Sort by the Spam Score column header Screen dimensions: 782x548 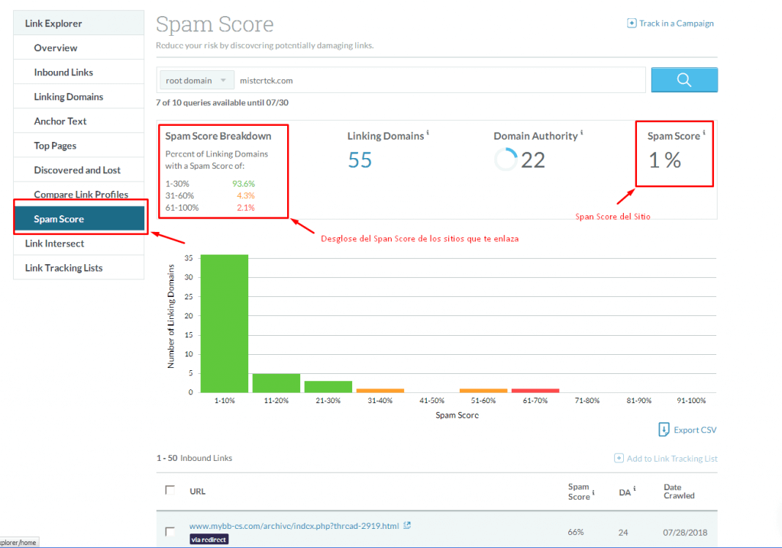579,492
